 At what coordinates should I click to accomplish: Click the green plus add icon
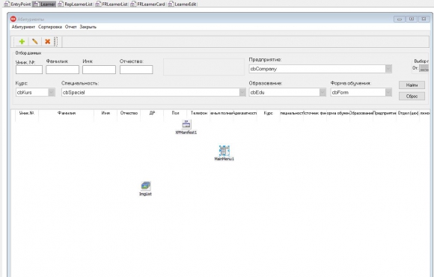coord(22,42)
